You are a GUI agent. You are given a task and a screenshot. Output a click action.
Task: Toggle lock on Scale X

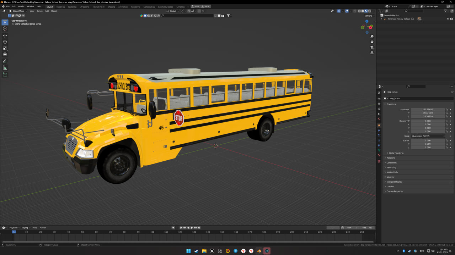pyautogui.click(x=447, y=140)
